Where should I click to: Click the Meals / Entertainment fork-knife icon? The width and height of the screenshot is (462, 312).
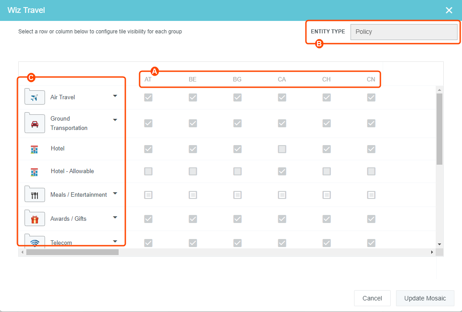pos(35,194)
